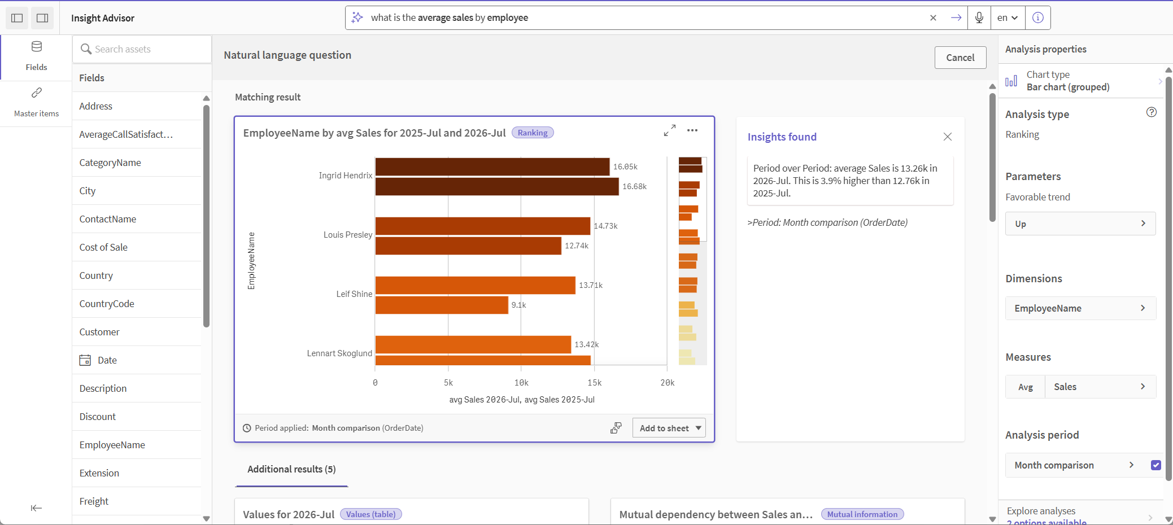Select the AverageCallSatisfact… field
Viewport: 1173px width, 525px height.
pos(137,134)
